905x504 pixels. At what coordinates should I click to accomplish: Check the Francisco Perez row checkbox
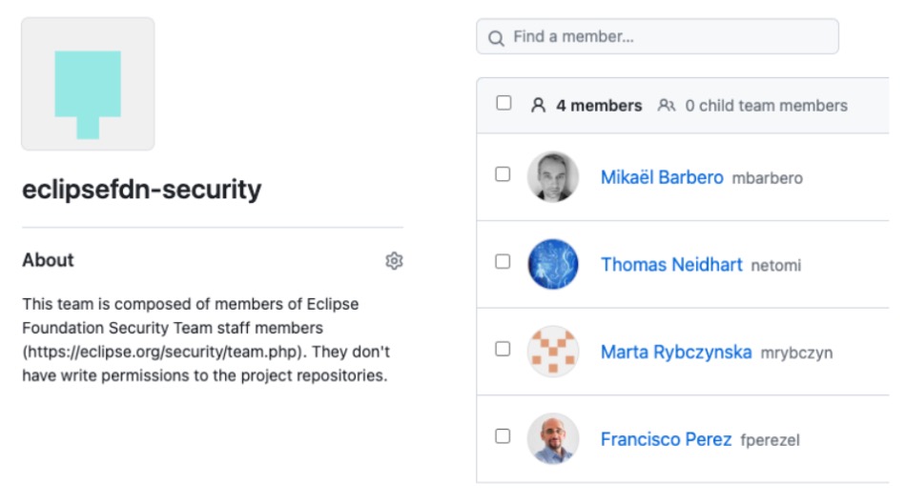[x=503, y=436]
